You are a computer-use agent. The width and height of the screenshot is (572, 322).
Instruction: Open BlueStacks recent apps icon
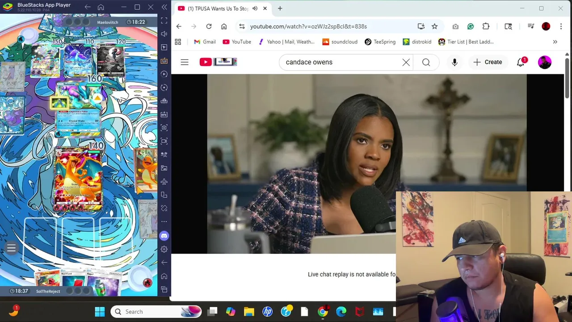[164, 289]
